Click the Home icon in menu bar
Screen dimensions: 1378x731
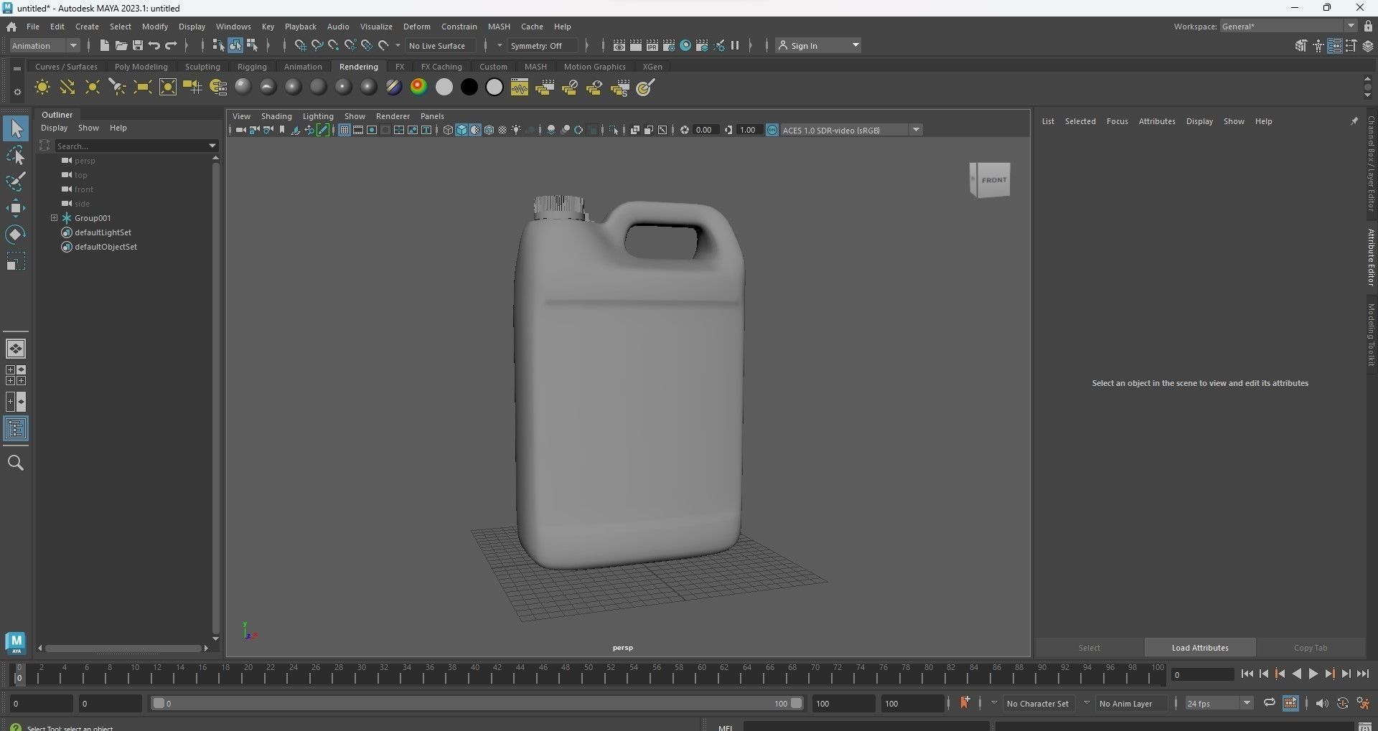11,27
